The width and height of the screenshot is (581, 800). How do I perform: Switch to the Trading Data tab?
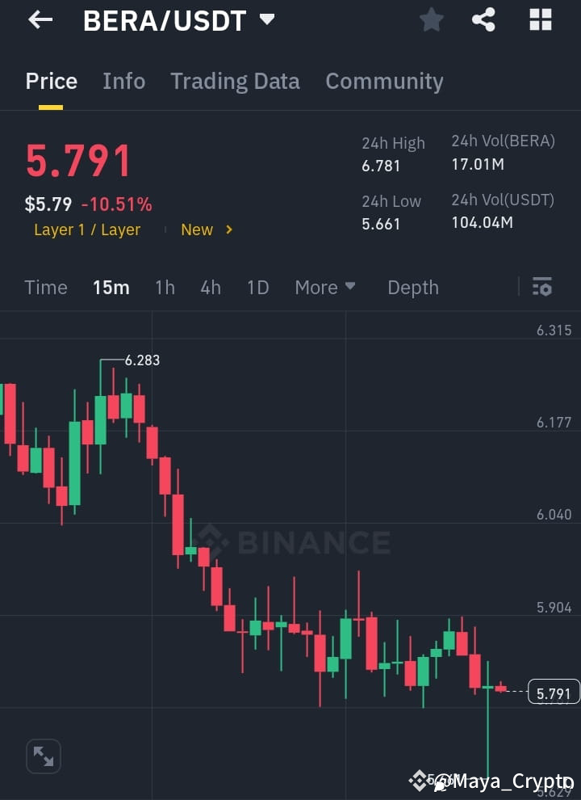point(235,81)
